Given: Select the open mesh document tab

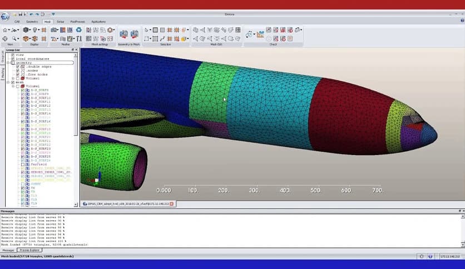Looking at the screenshot, I should point(128,204).
